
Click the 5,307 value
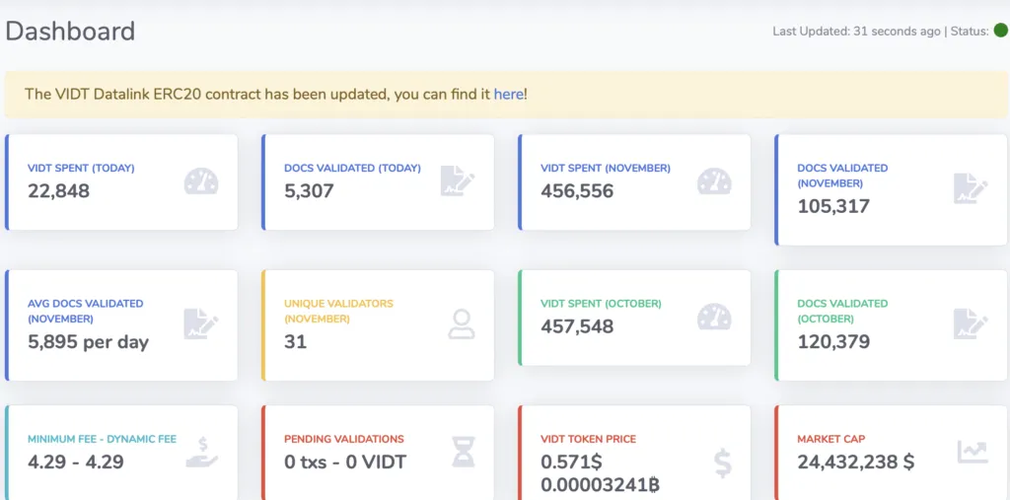(x=309, y=191)
